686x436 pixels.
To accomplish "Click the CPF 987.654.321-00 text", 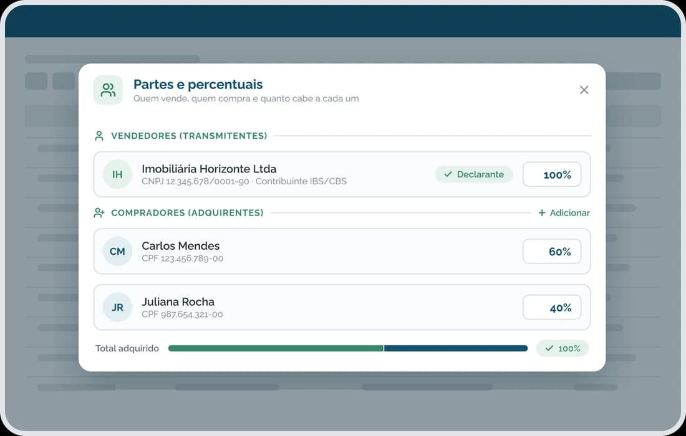I will coord(183,314).
